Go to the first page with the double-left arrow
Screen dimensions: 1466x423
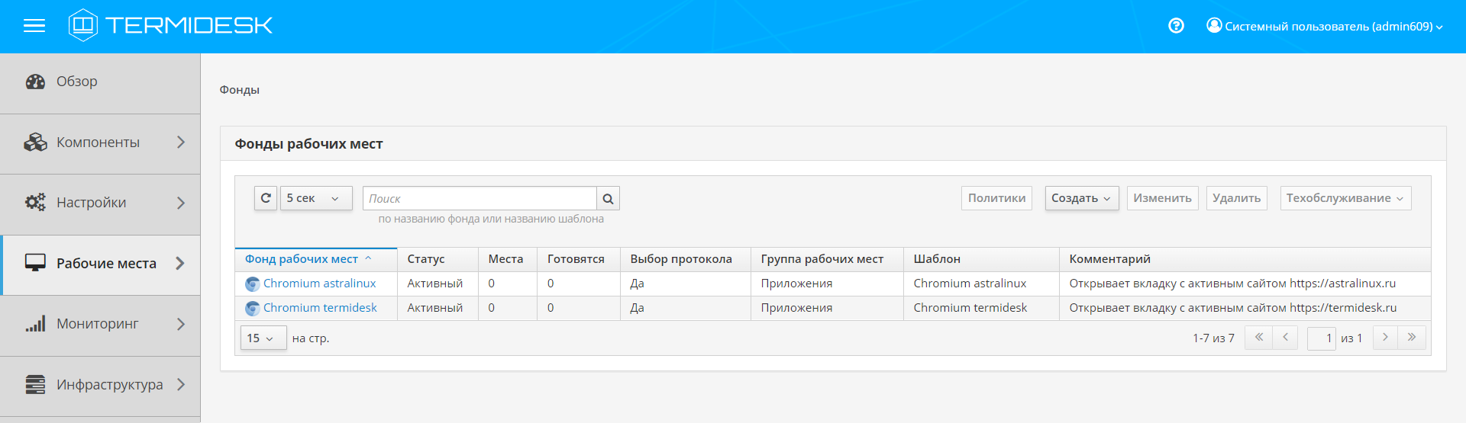1258,338
